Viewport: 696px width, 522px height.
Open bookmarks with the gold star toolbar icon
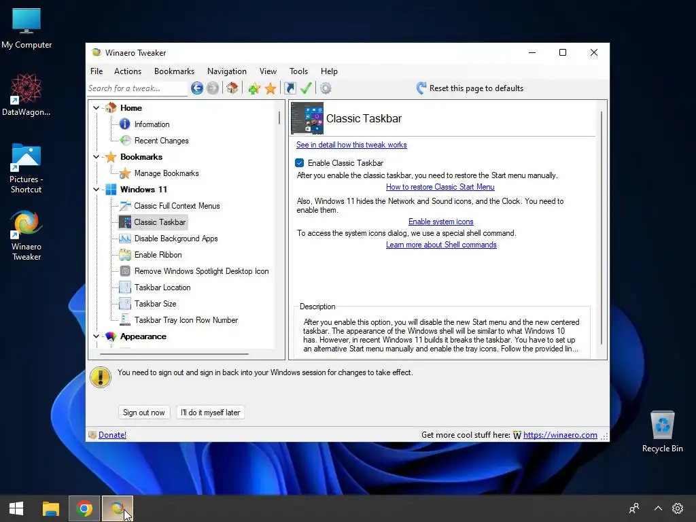(x=271, y=88)
